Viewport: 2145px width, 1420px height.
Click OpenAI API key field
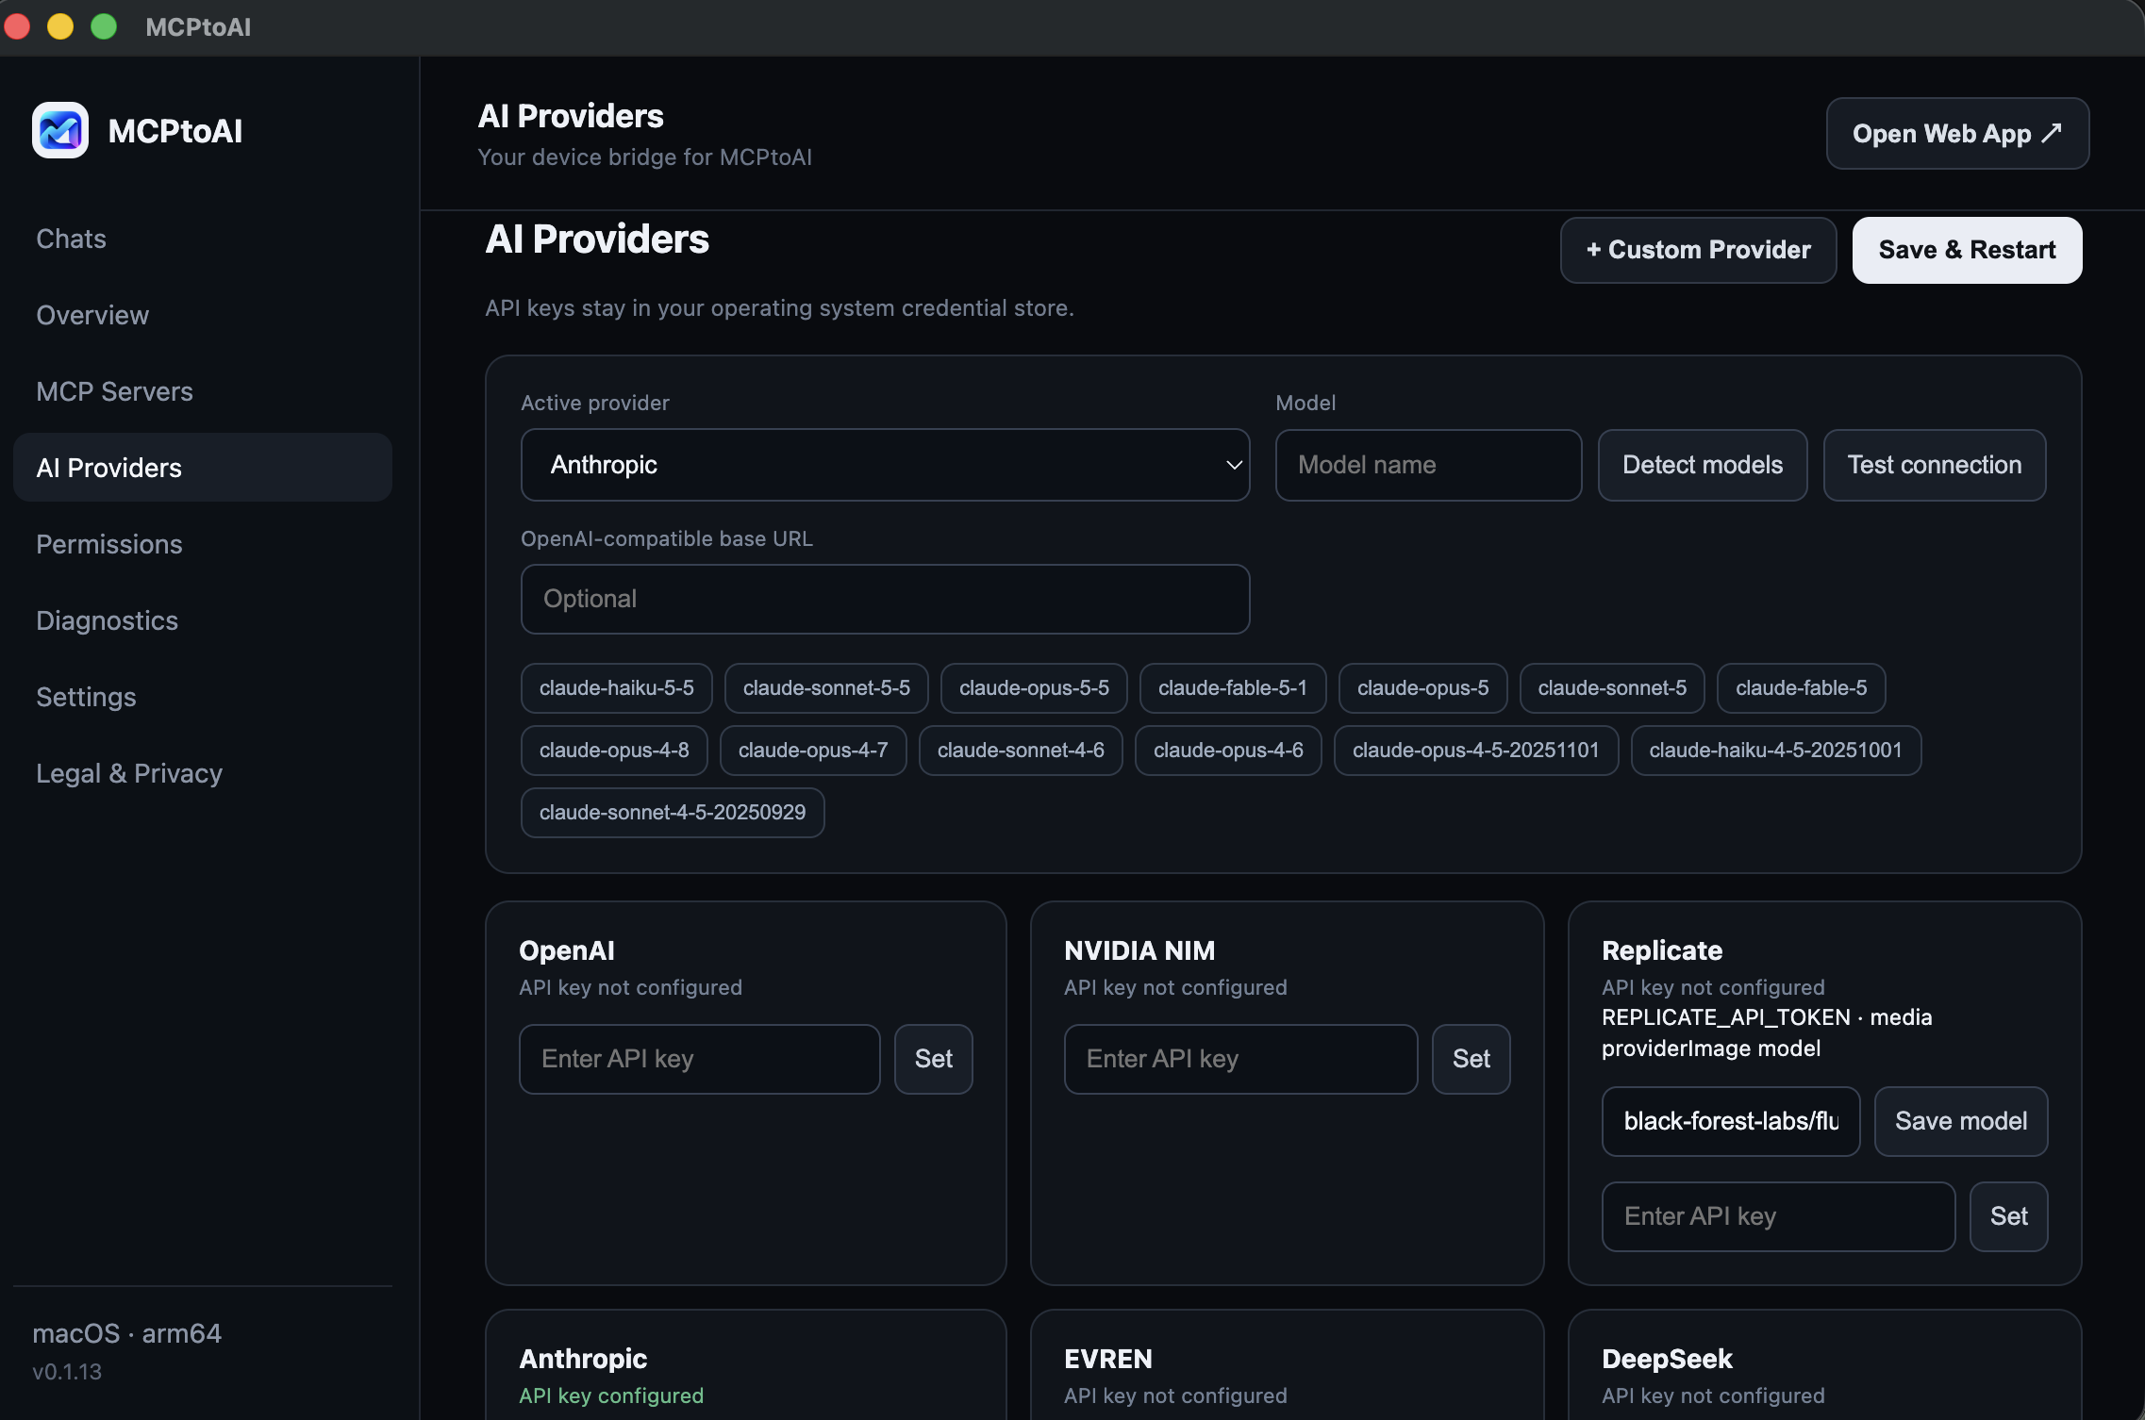[x=699, y=1059]
